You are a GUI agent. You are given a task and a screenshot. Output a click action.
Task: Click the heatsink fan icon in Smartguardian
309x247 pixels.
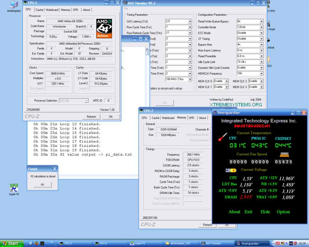284,155
